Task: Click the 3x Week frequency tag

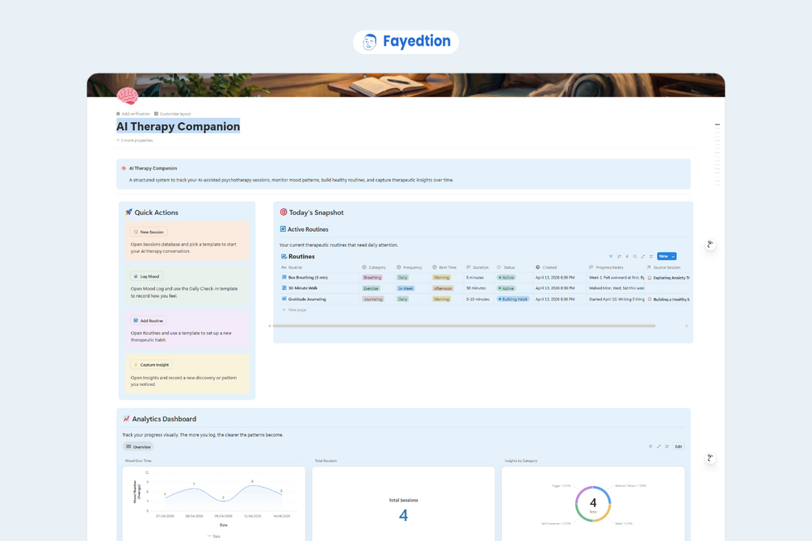Action: [x=406, y=288]
